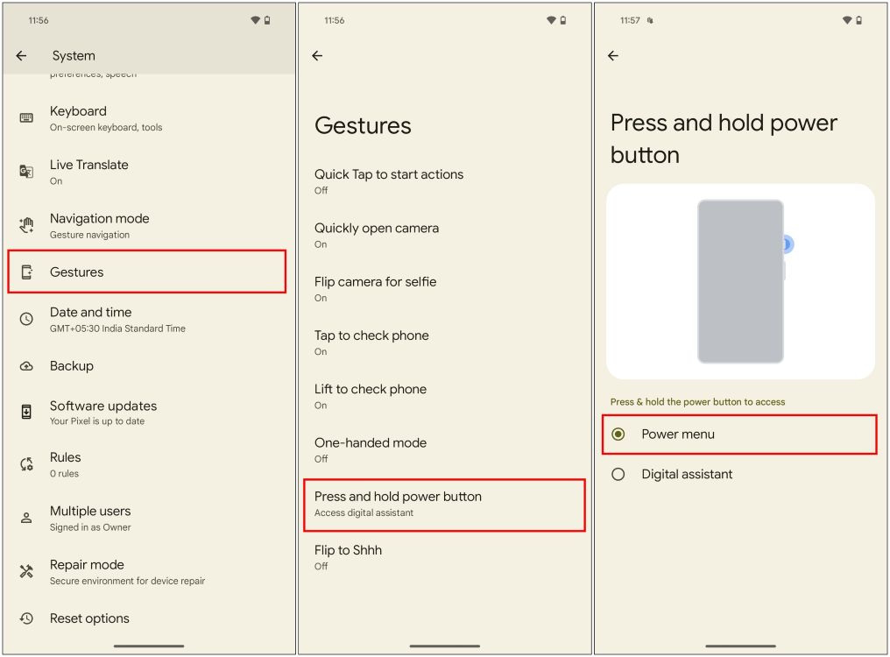The width and height of the screenshot is (890, 657).
Task: Tap the Gestures phone icon
Action: [26, 272]
